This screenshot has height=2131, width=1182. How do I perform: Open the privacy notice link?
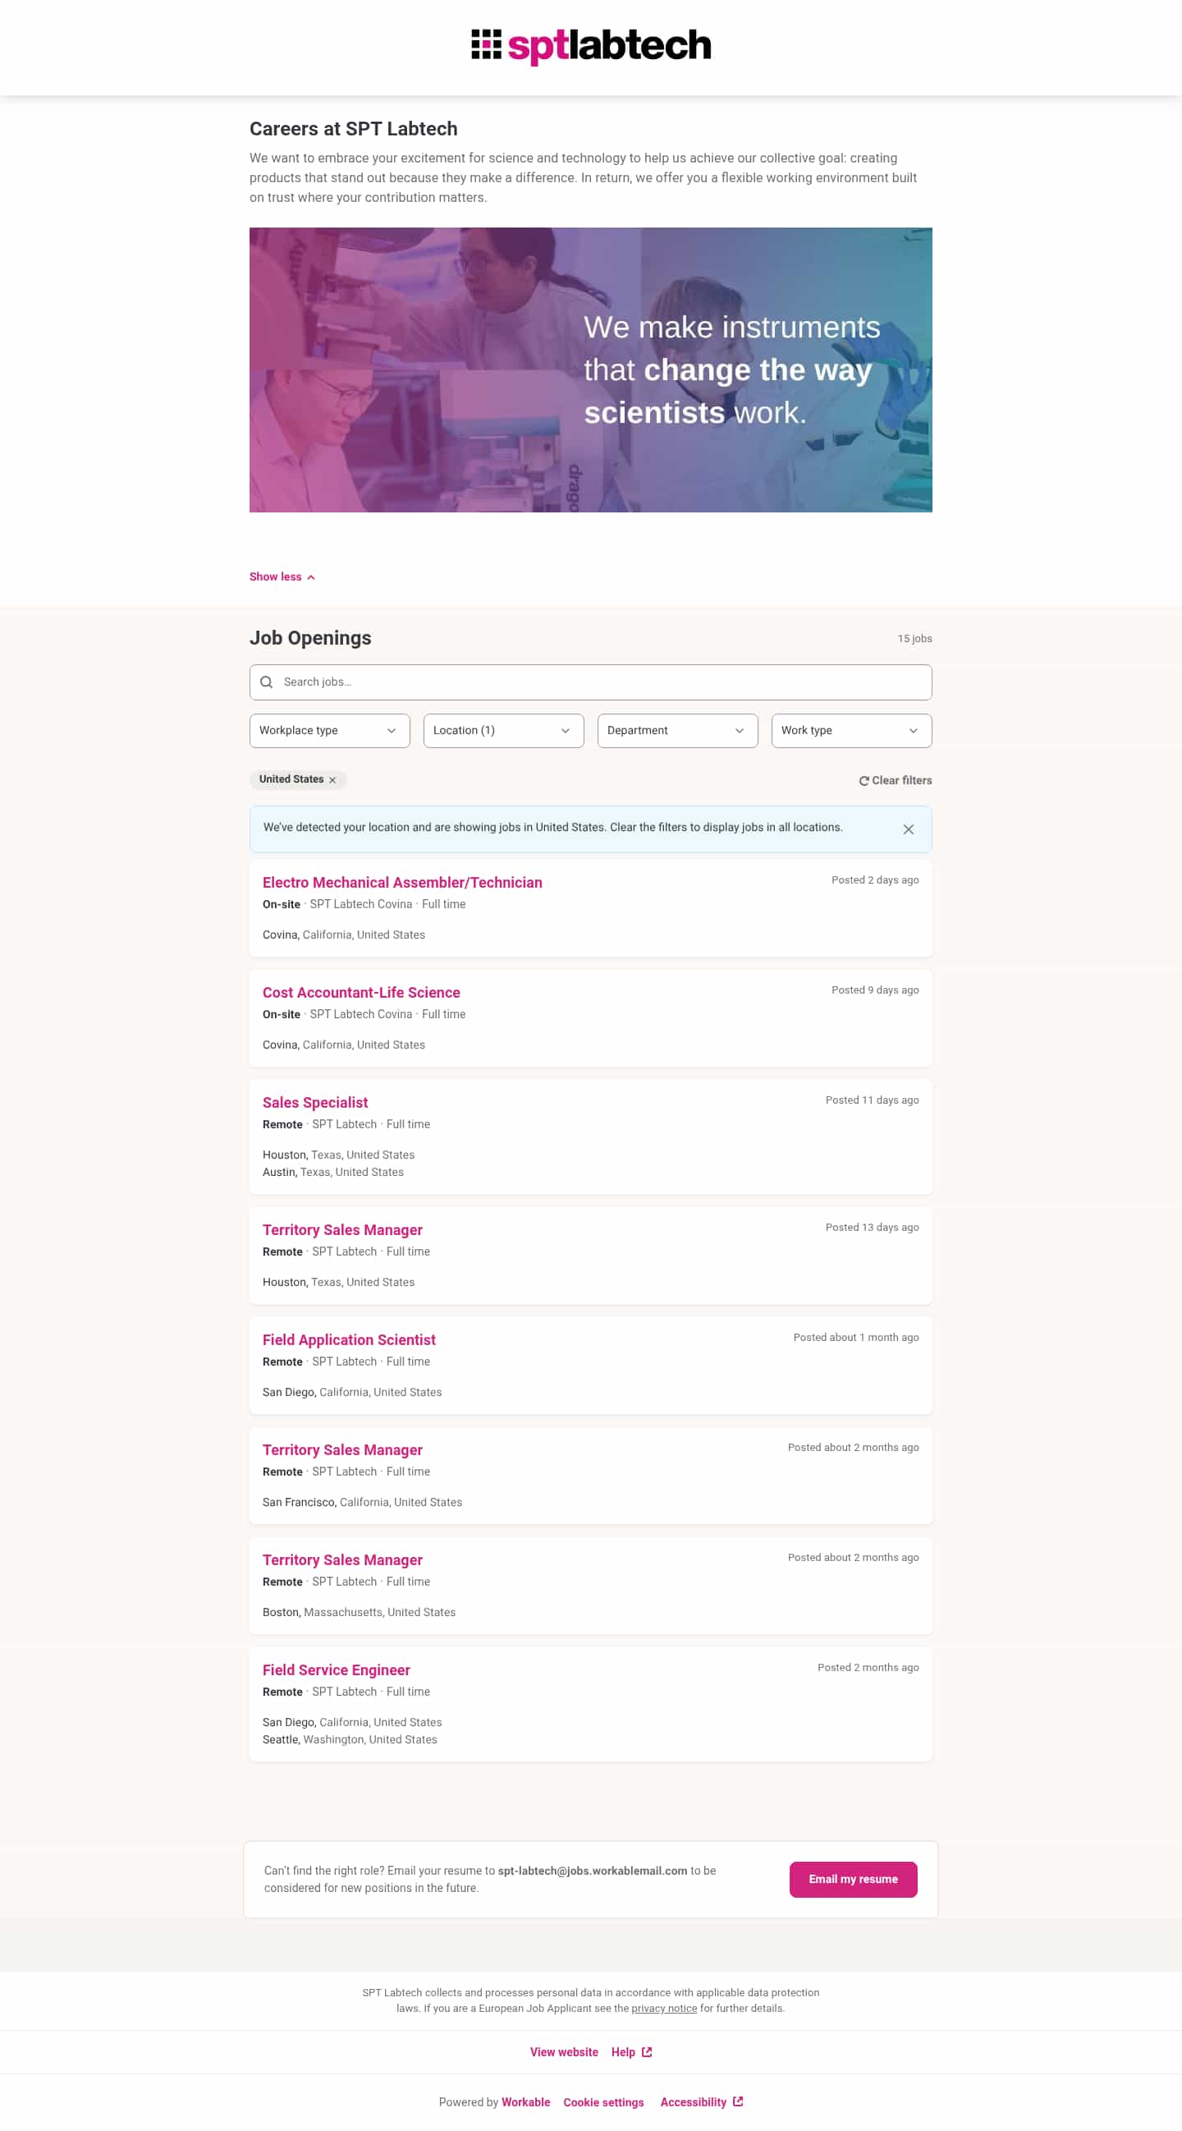coord(664,2009)
